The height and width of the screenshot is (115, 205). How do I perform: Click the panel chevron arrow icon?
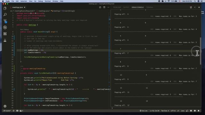click(x=195, y=7)
